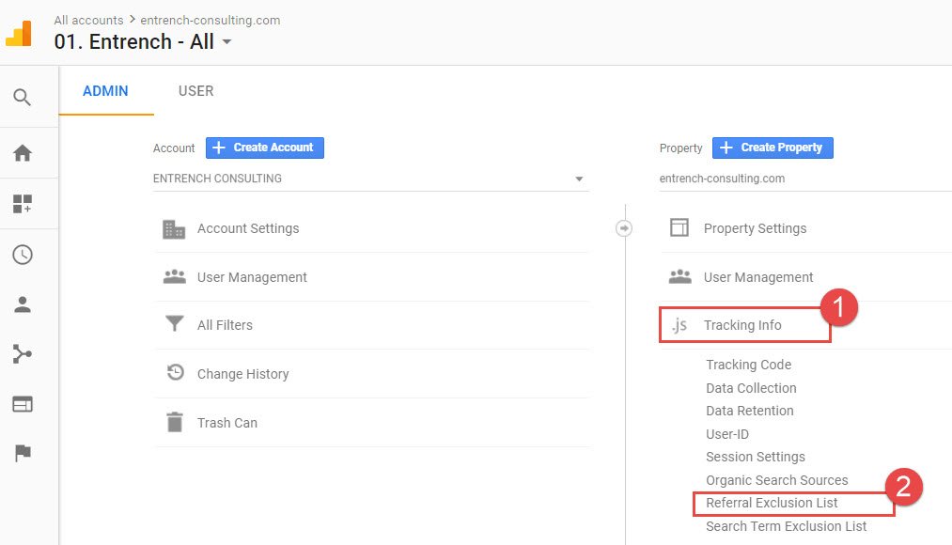Screen dimensions: 952x545
Task: Open Account Settings
Action: tap(248, 228)
